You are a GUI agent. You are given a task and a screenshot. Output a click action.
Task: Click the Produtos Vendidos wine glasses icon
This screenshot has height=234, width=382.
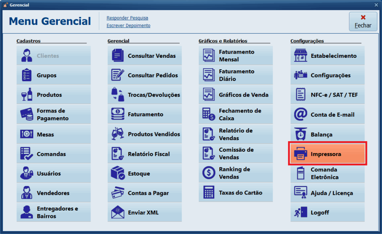pyautogui.click(x=117, y=134)
